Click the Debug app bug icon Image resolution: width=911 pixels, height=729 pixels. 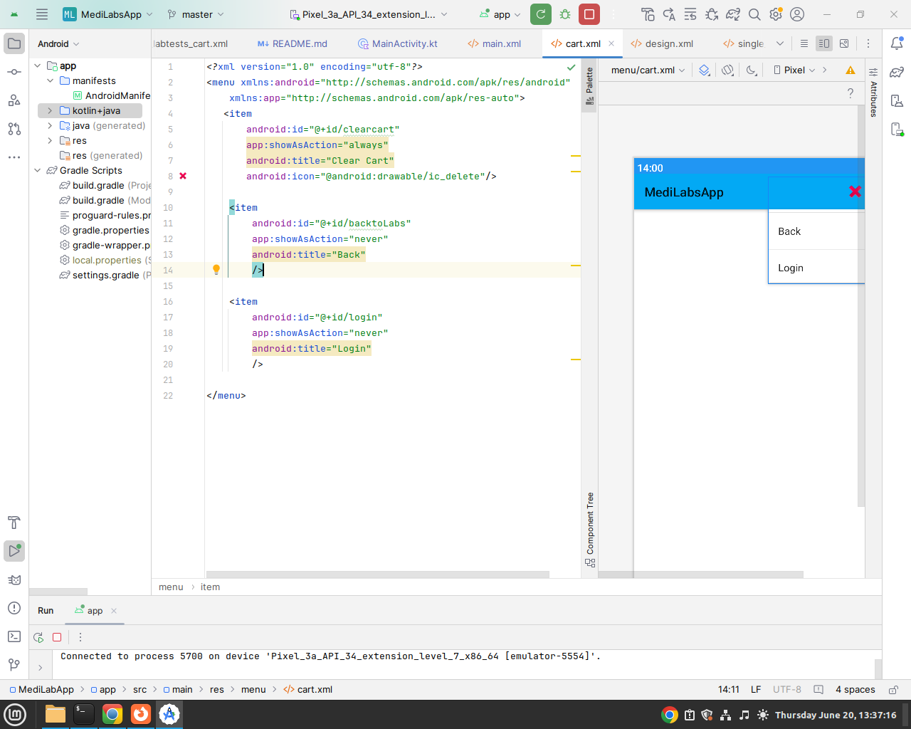565,14
